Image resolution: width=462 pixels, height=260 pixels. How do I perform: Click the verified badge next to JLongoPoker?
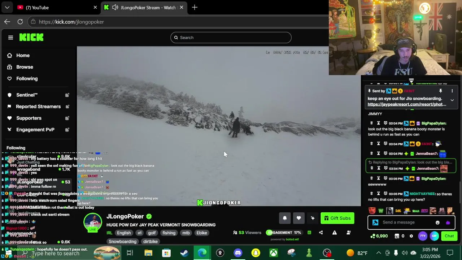(x=149, y=216)
